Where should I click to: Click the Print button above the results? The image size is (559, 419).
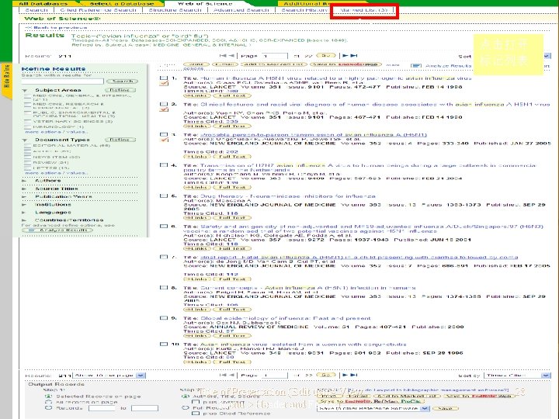tap(196, 64)
